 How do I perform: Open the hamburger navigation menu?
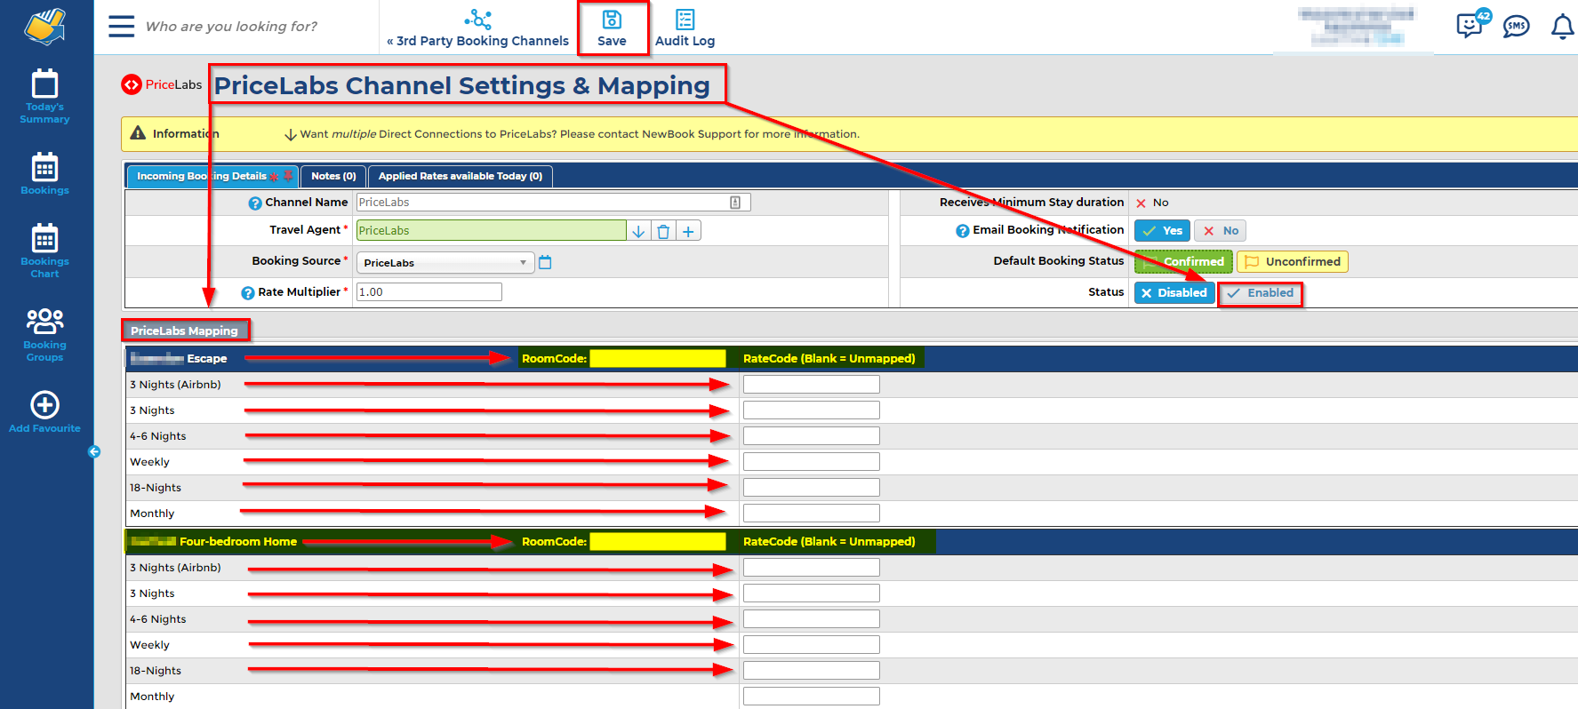[121, 26]
